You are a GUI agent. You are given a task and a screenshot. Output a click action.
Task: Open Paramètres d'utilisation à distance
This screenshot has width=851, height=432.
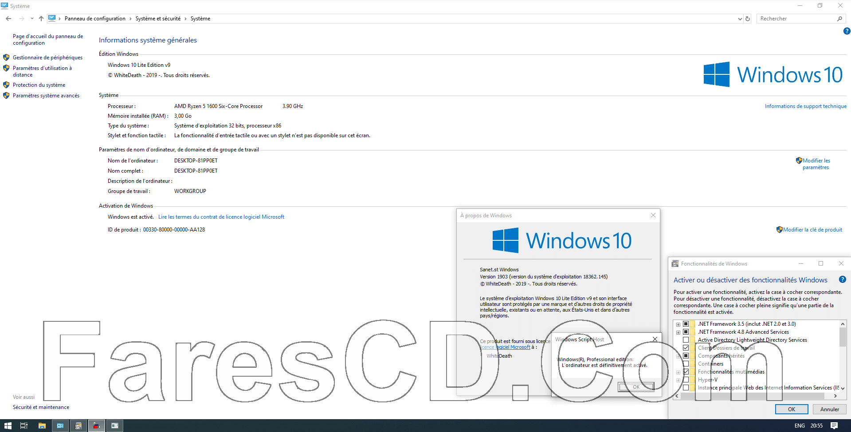(42, 71)
